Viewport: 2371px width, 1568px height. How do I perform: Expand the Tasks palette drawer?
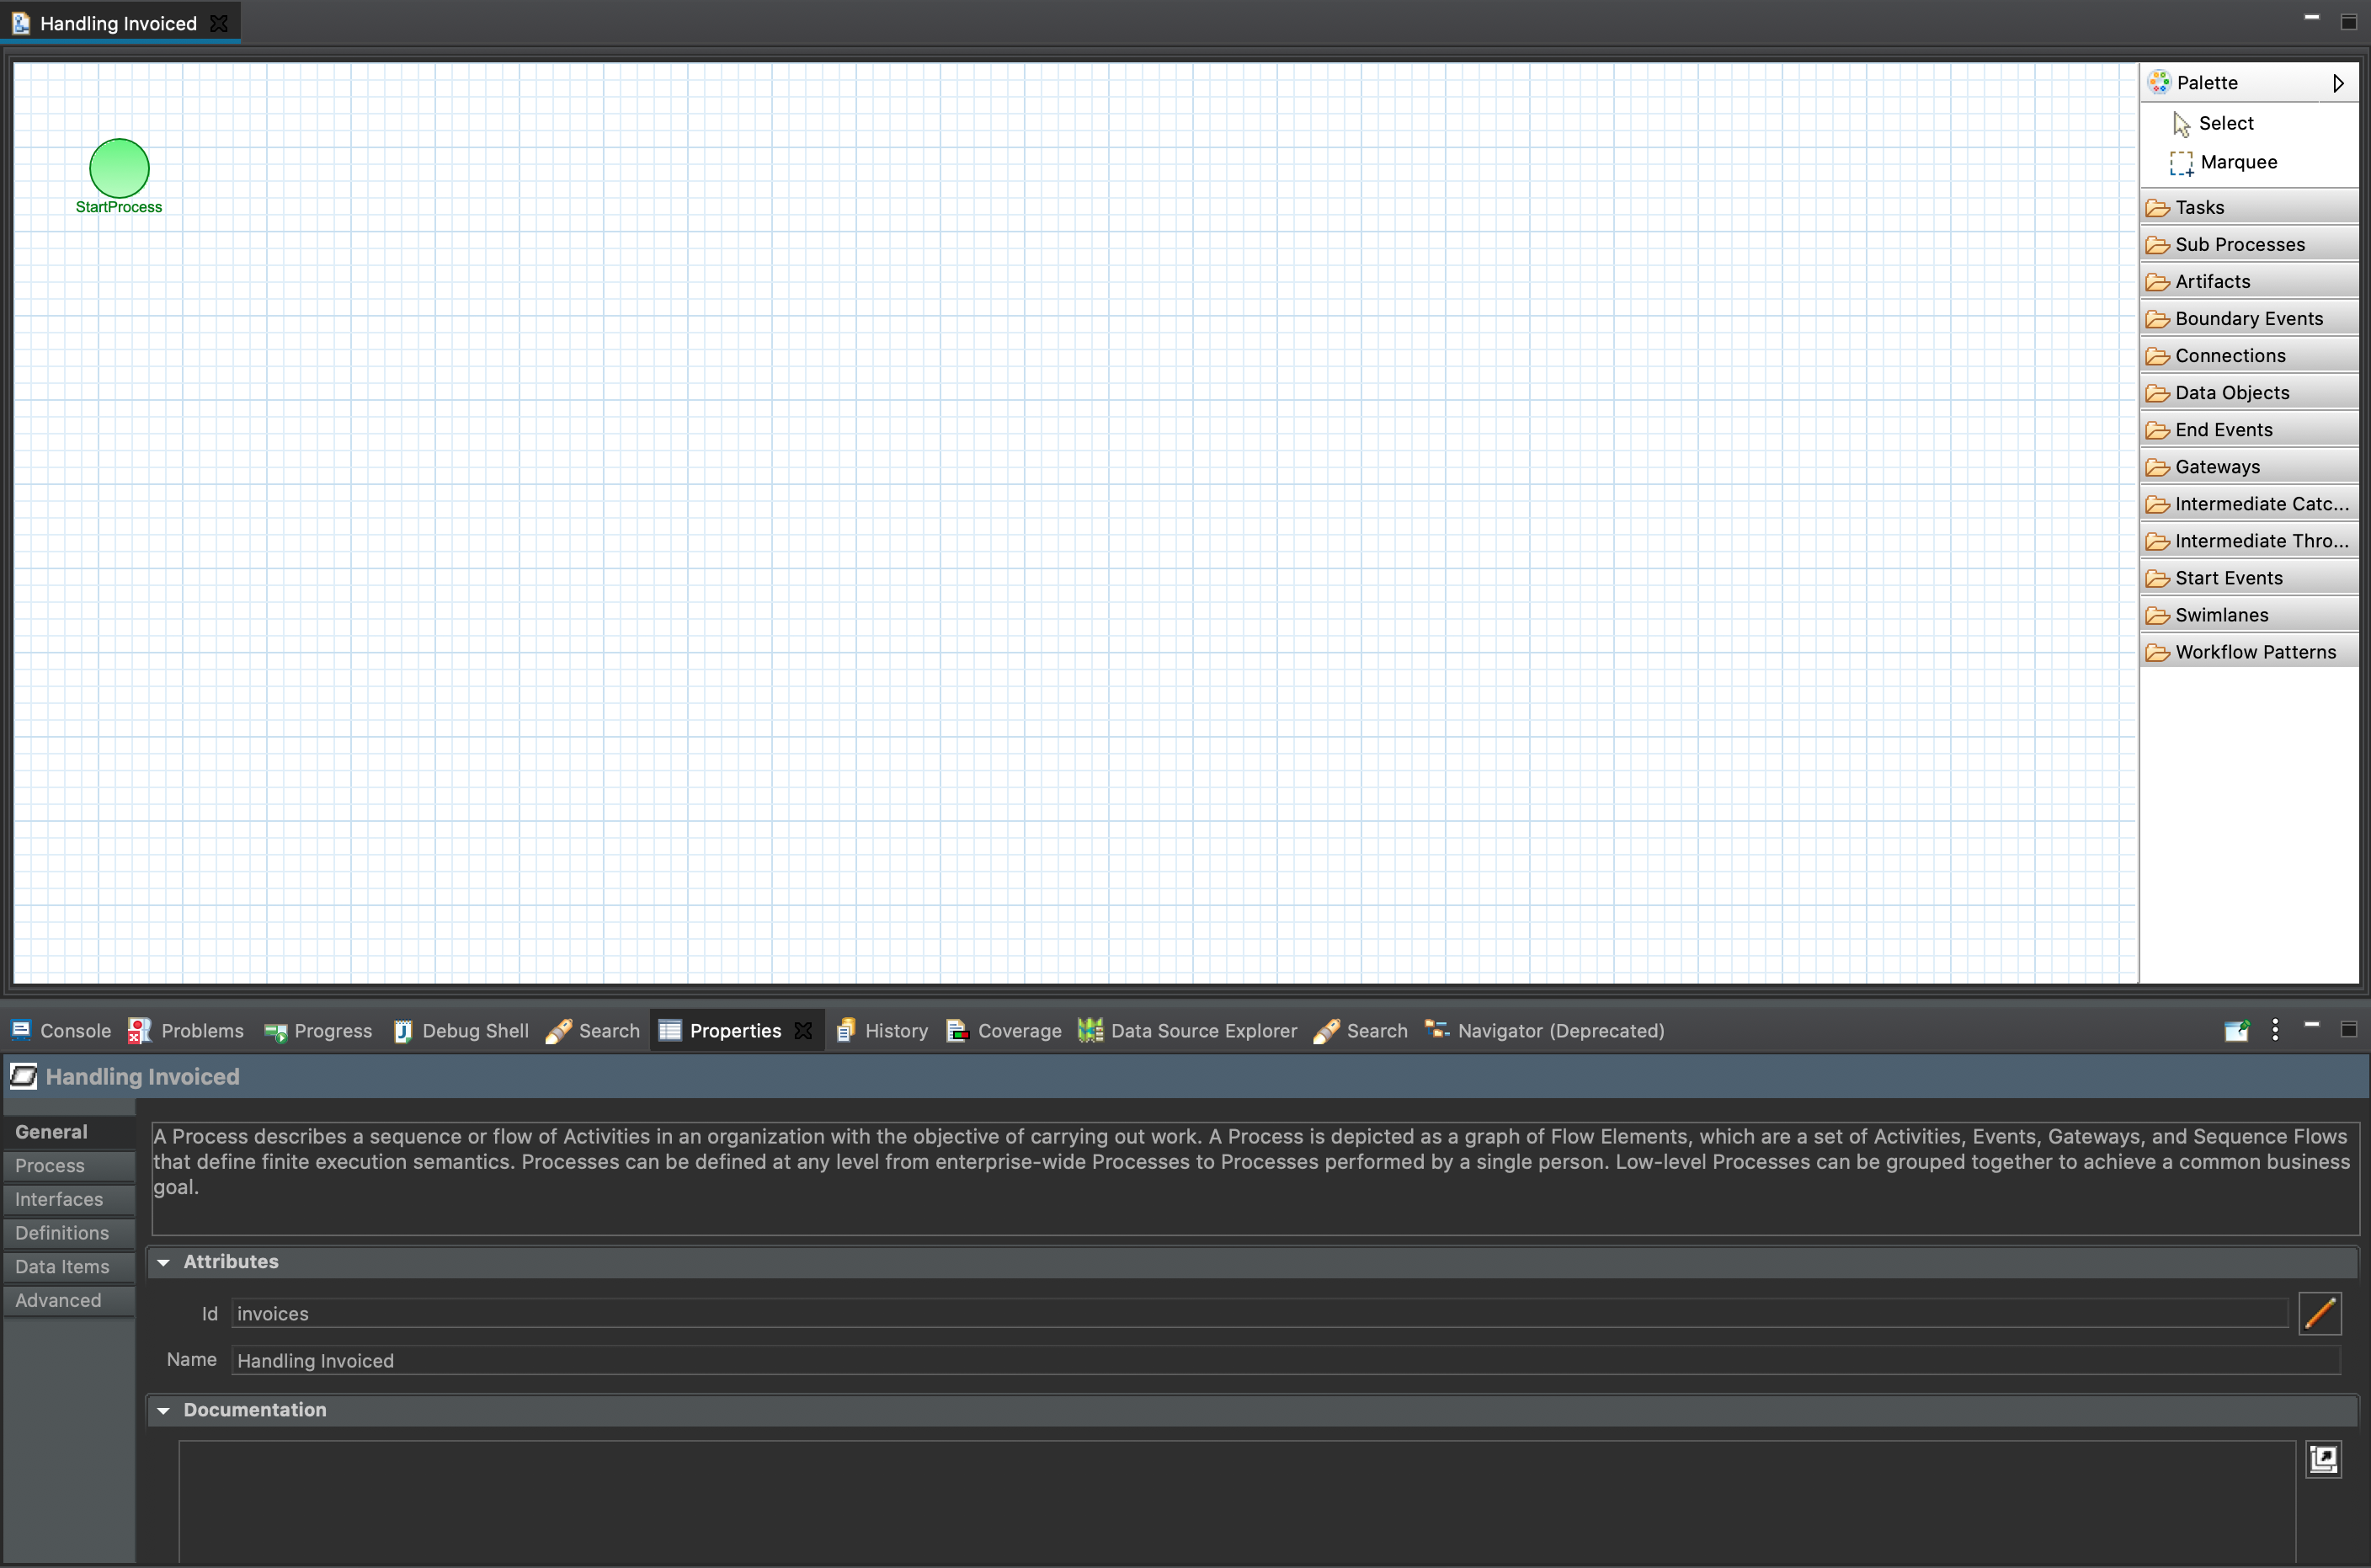click(x=2249, y=207)
